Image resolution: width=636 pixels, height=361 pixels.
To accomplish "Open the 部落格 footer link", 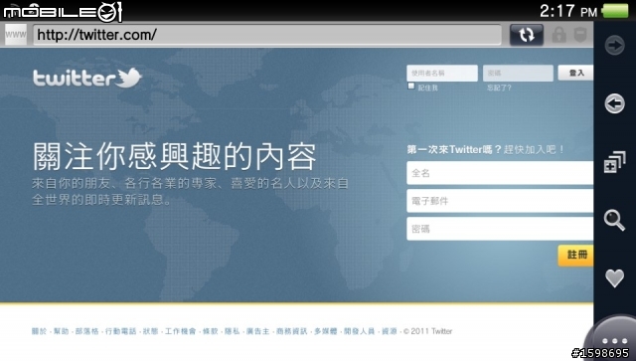I will [x=86, y=331].
